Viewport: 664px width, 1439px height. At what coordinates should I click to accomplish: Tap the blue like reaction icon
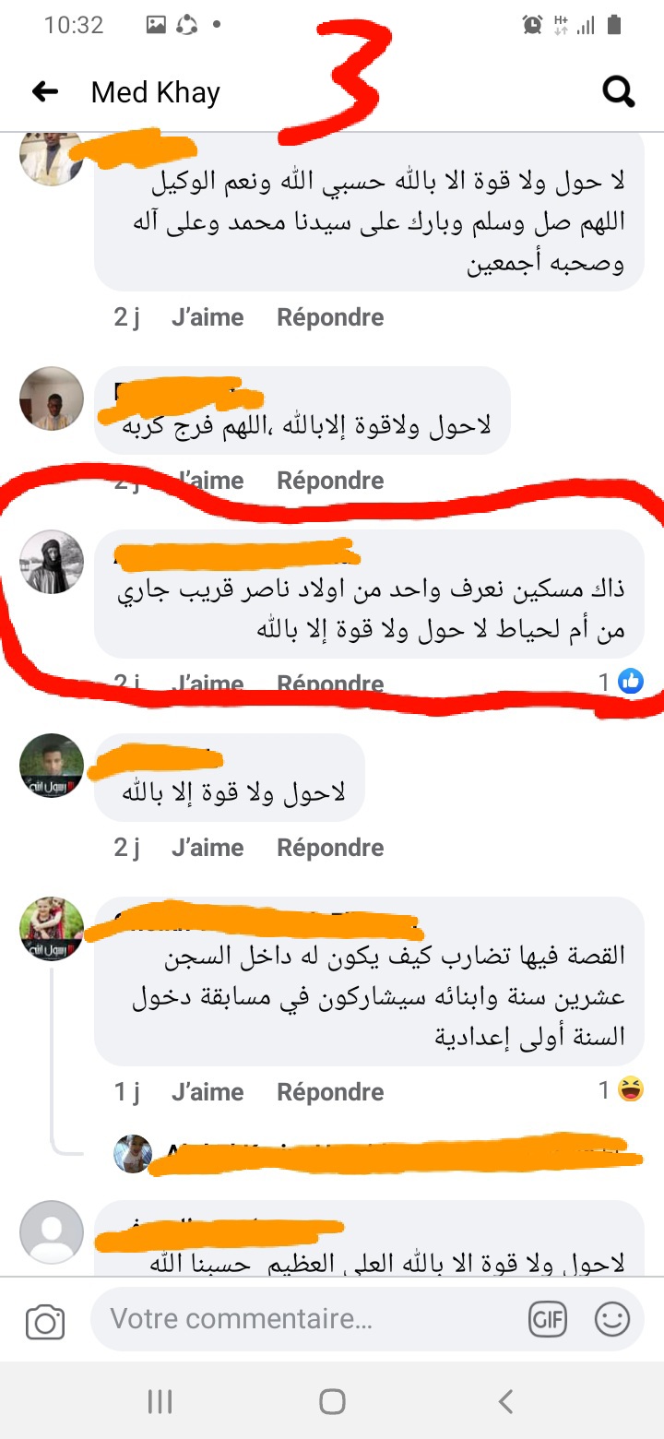point(631,682)
